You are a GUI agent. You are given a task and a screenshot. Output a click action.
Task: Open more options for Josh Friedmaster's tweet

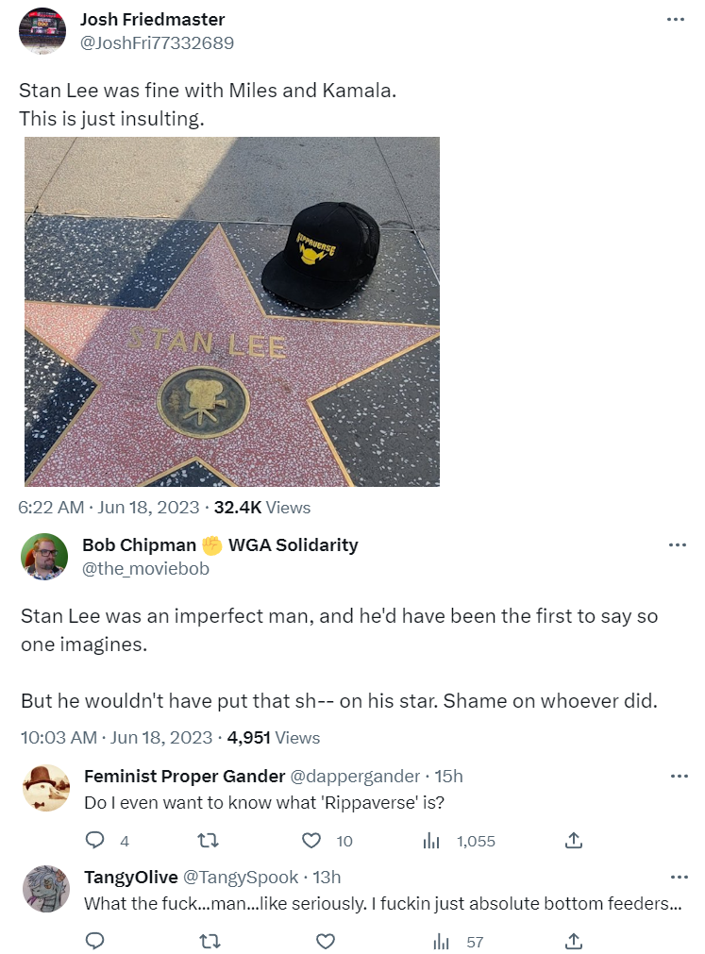point(676,20)
